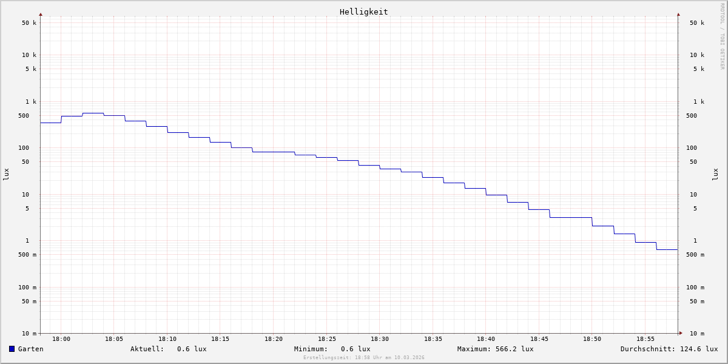The image size is (728, 364).
Task: Click the red arrow at x-axis right end
Action: tap(680, 333)
